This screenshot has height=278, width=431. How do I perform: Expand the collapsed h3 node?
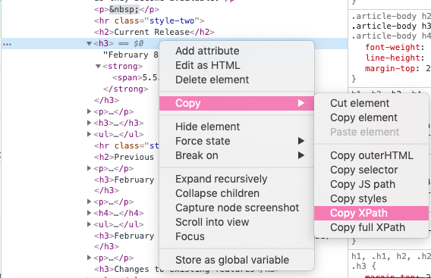pyautogui.click(x=89, y=123)
